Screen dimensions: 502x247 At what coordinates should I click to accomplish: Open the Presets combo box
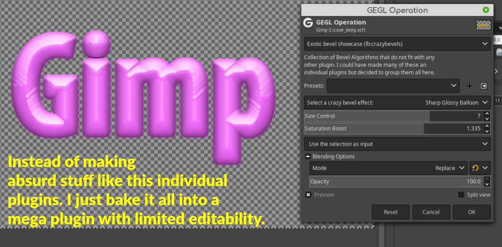tap(393, 86)
